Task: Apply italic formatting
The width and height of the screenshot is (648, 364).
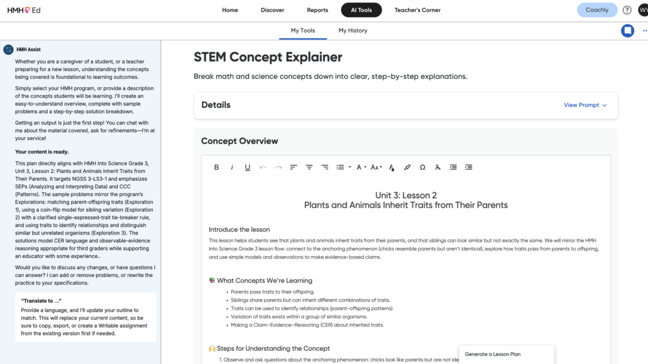Action: coord(232,167)
